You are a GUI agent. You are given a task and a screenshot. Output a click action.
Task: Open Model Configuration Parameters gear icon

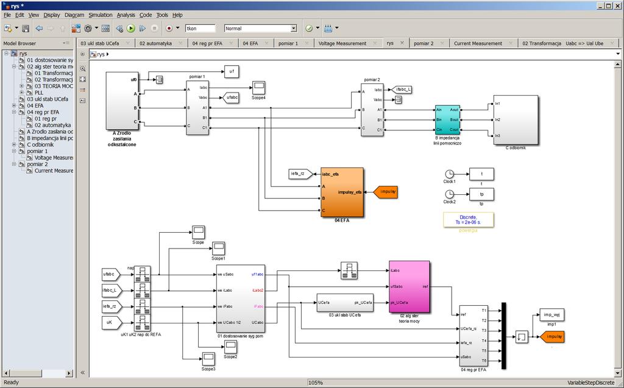(x=88, y=28)
